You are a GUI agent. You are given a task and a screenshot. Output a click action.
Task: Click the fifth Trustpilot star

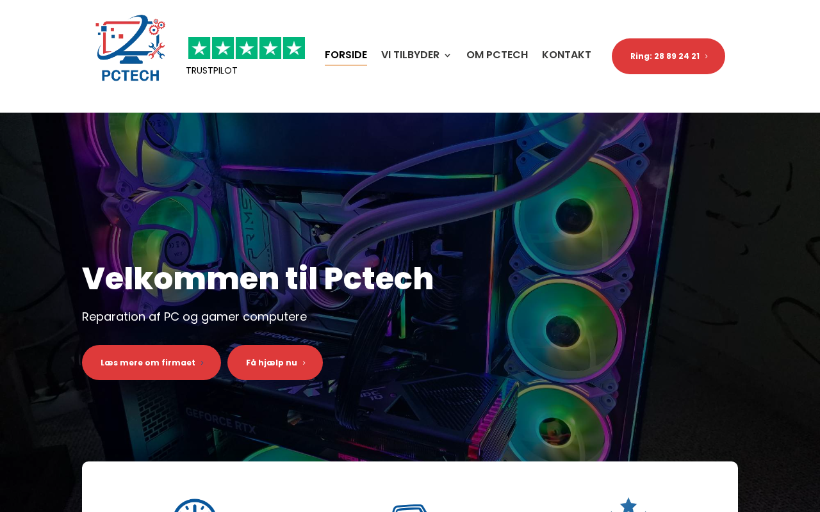click(294, 48)
